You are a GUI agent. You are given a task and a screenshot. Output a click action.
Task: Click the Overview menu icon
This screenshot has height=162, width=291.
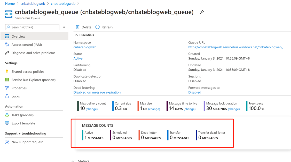click(x=7, y=36)
